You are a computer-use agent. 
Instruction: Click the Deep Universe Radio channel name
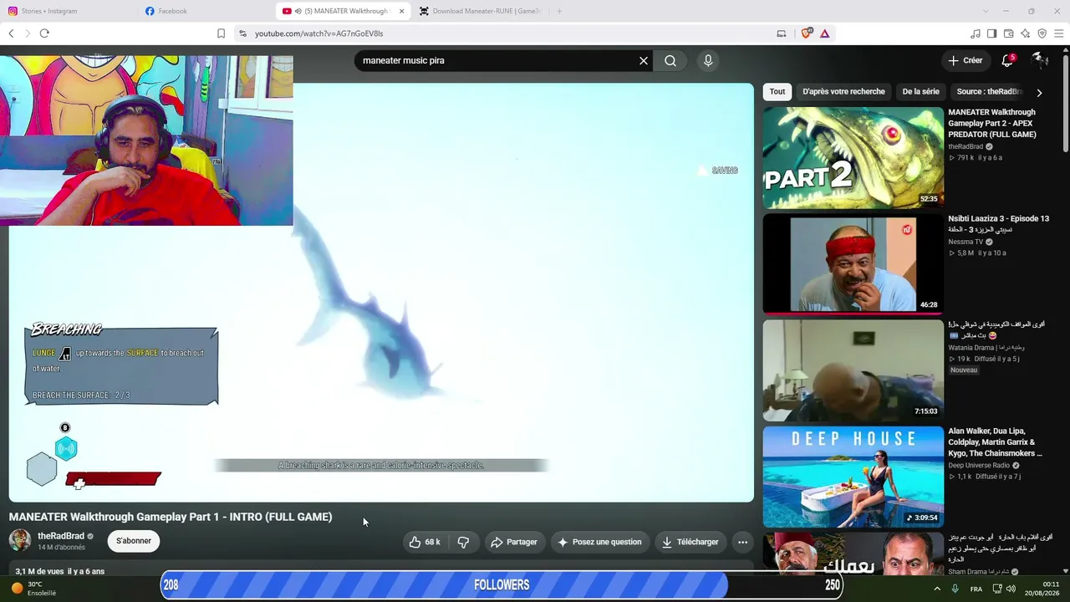click(x=979, y=466)
